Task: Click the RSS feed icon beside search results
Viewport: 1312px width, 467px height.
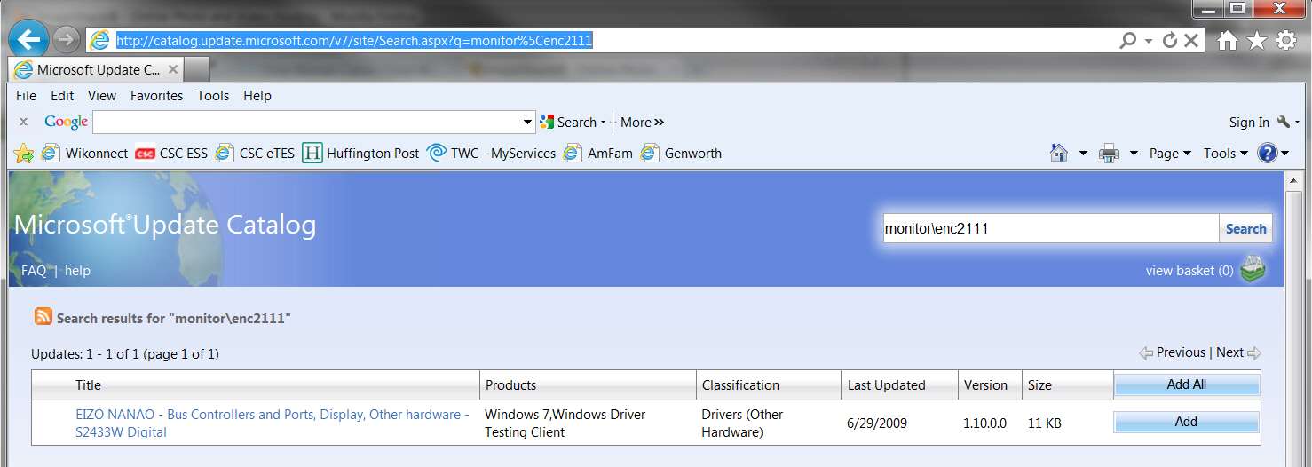Action: (x=43, y=317)
